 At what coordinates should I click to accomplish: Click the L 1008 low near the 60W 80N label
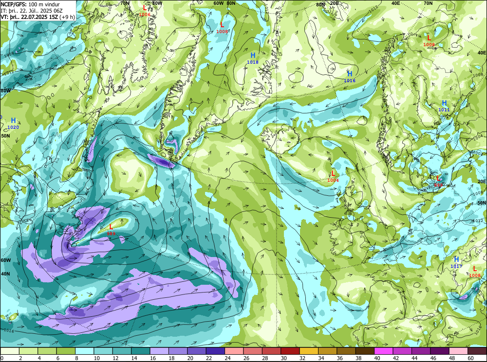point(222,28)
